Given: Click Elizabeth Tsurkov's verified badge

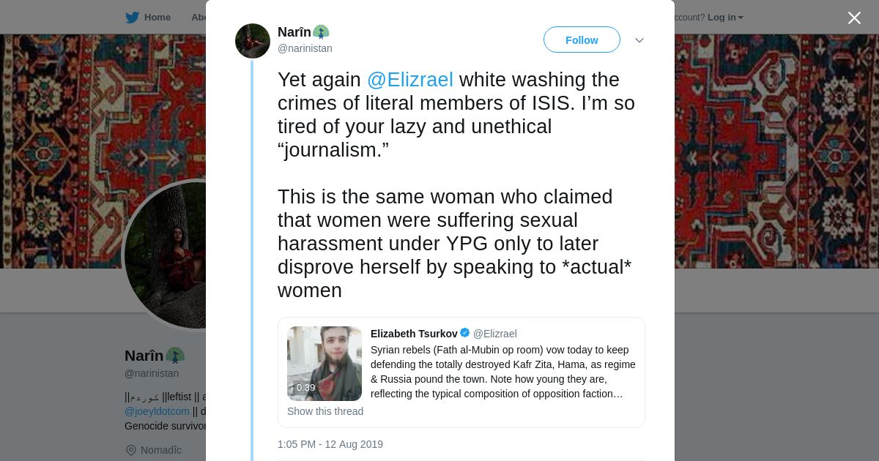Looking at the screenshot, I should click(x=464, y=333).
